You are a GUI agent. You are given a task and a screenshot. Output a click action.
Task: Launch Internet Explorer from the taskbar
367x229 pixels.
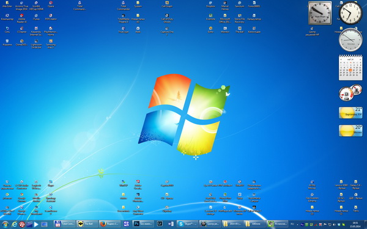(15, 224)
